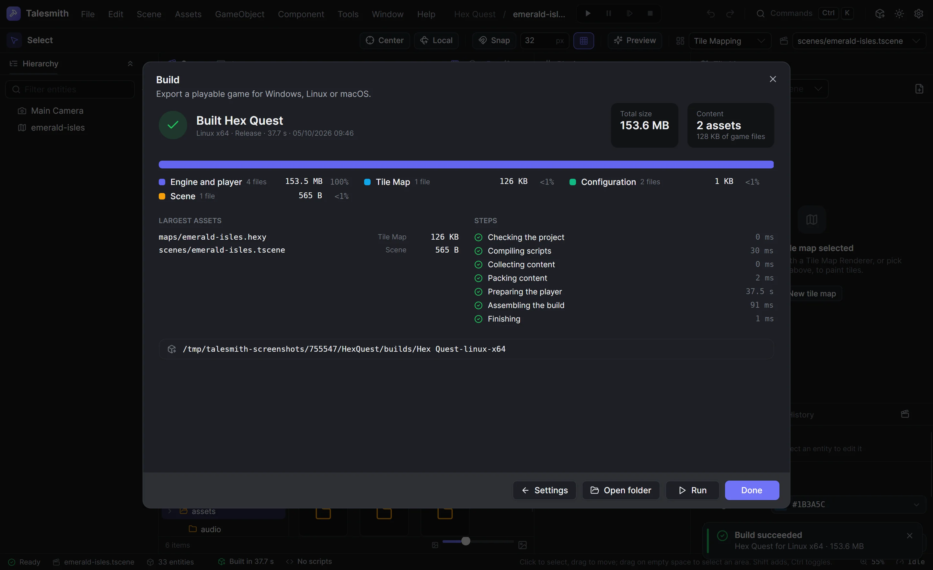Open the Commands search box

coord(804,14)
